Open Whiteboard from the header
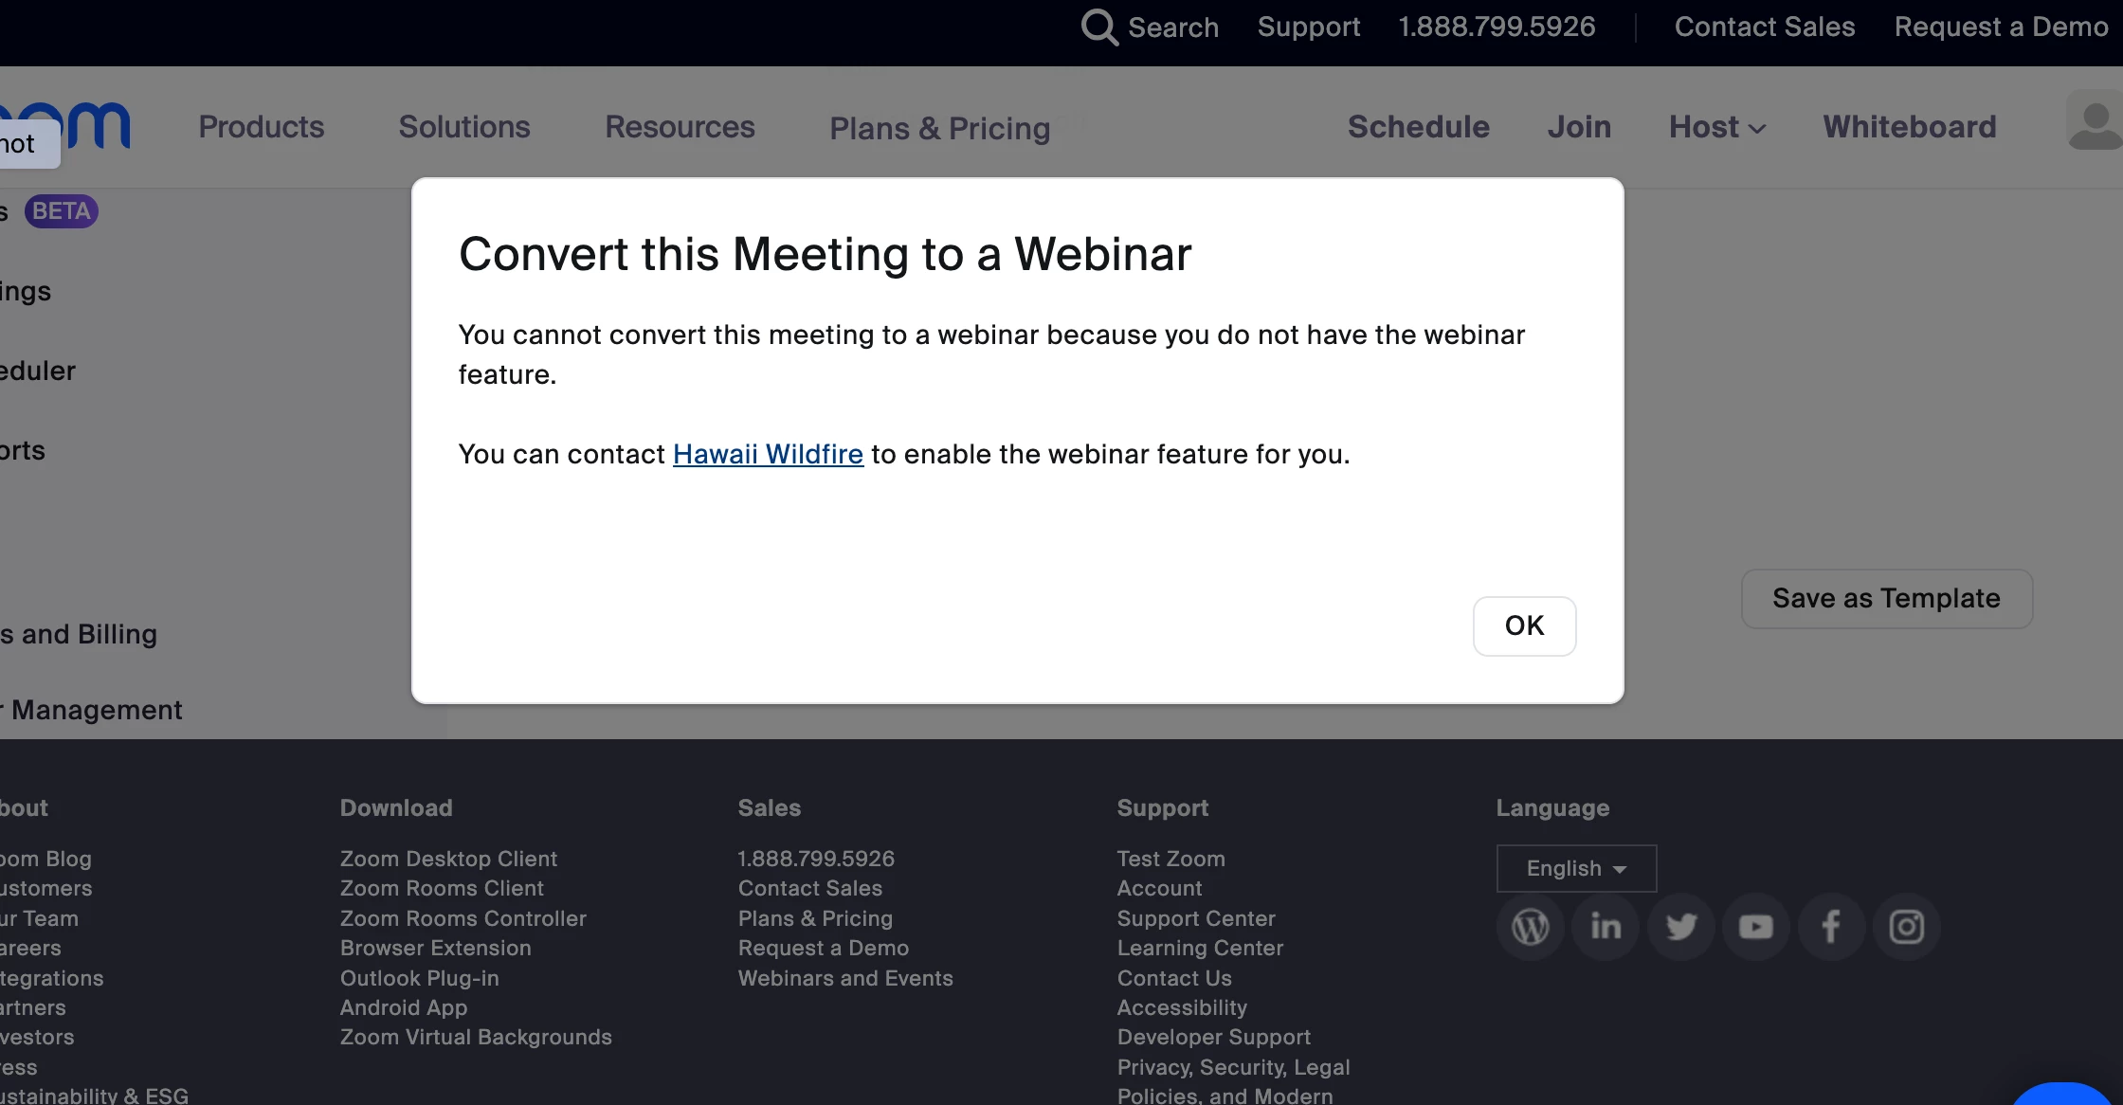 pos(1910,127)
